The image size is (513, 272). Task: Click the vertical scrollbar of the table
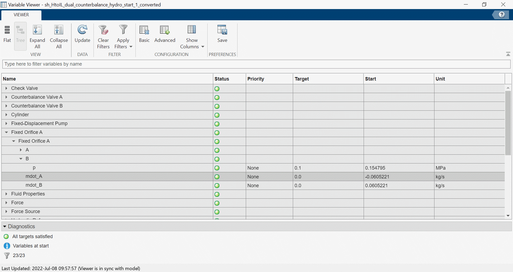[x=508, y=123]
